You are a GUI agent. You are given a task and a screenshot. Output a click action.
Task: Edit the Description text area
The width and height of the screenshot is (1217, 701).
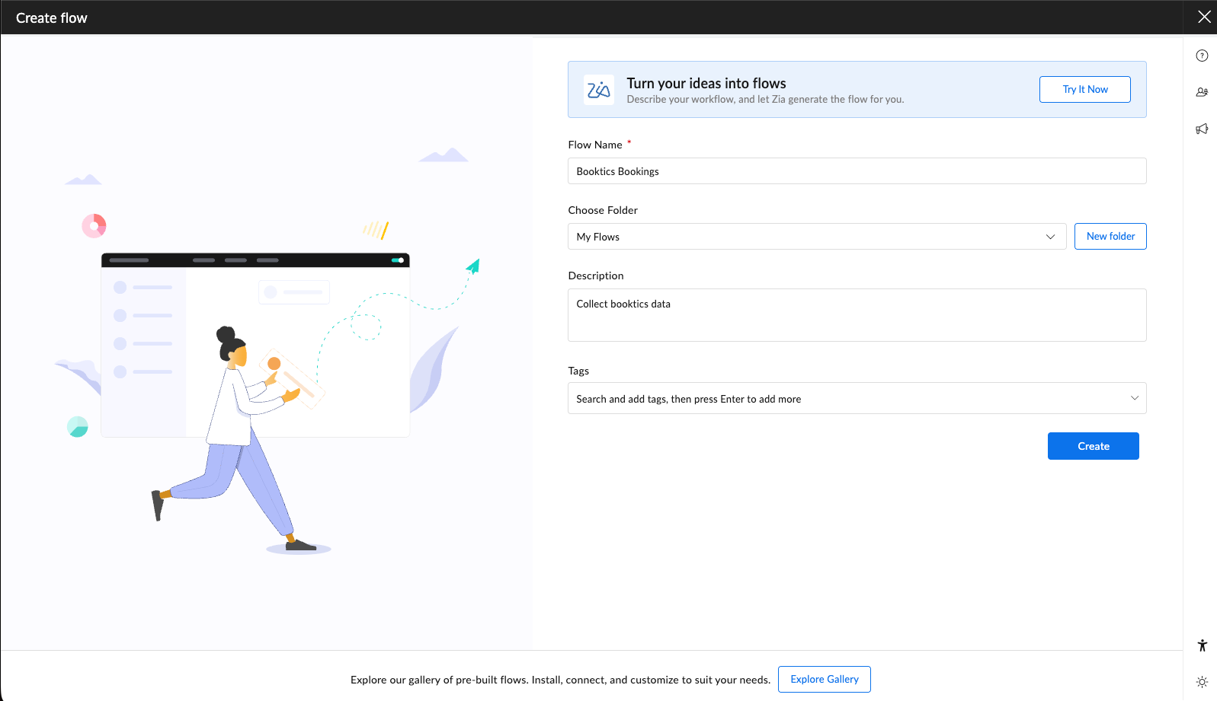click(857, 315)
